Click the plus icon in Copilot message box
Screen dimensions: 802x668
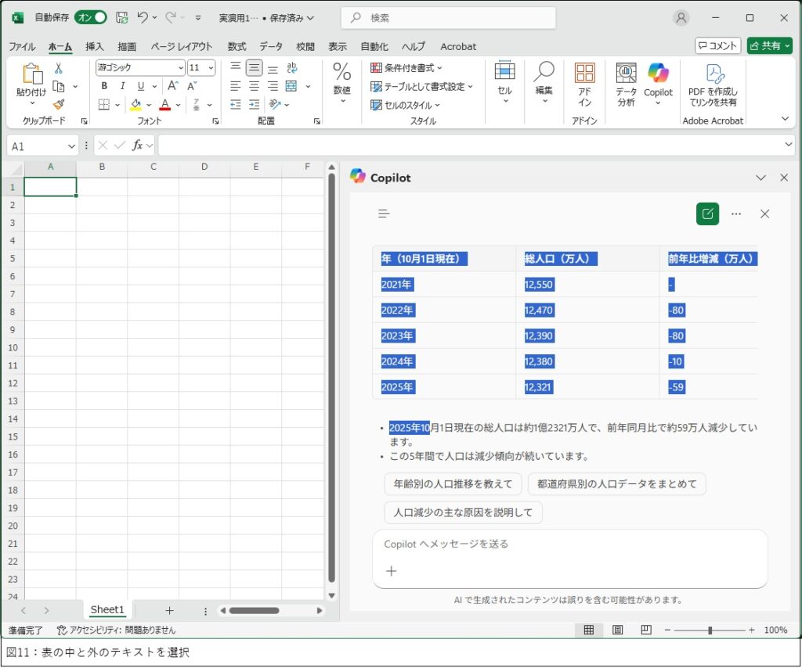coord(392,571)
